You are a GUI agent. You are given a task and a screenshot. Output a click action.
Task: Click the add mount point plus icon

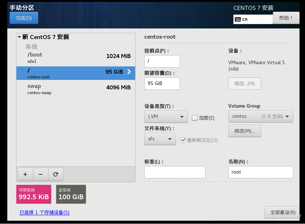(25, 174)
